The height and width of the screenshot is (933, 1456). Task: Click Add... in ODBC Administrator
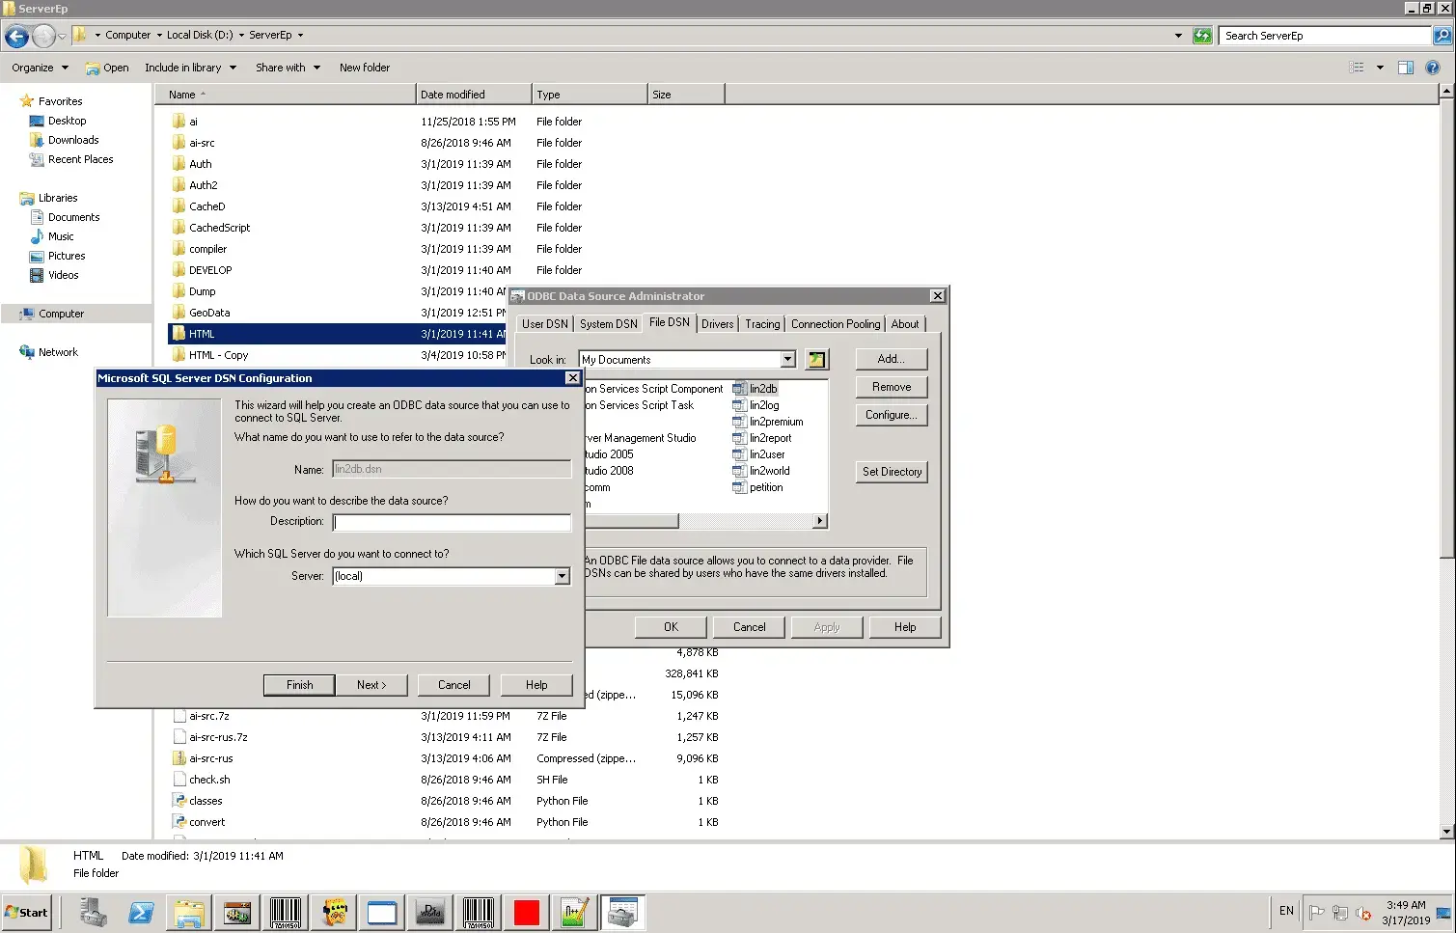point(892,359)
